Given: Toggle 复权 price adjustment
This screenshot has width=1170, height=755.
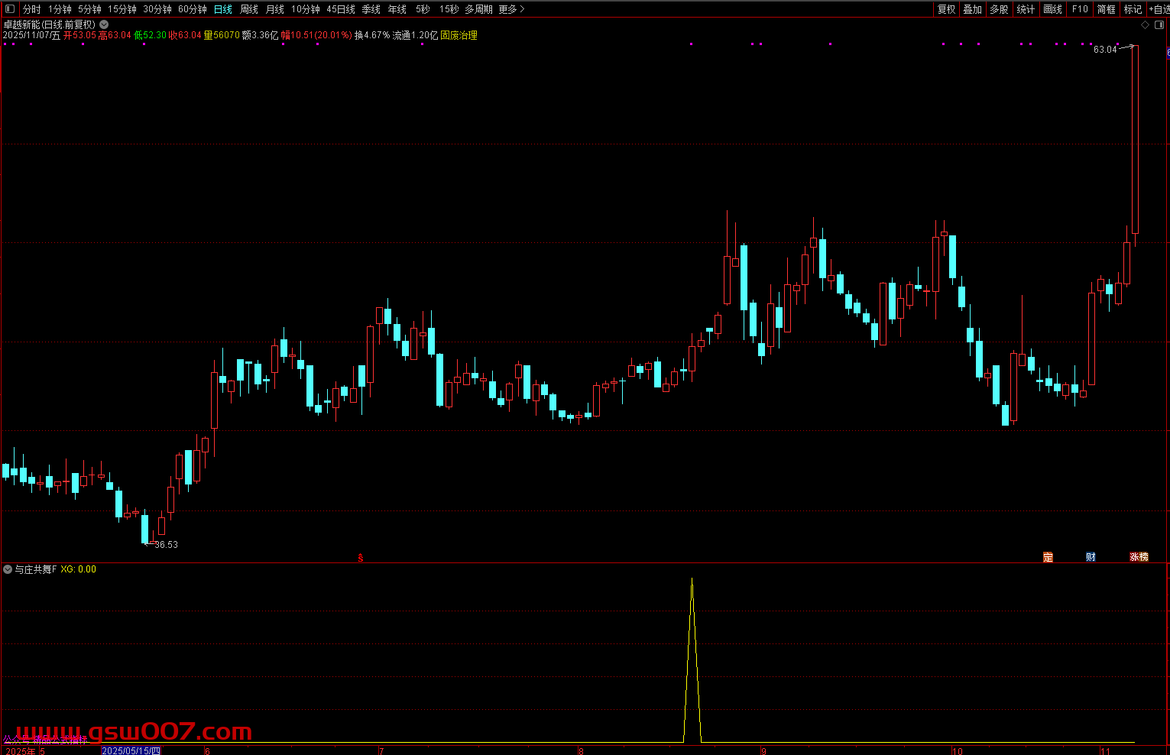Looking at the screenshot, I should point(946,9).
